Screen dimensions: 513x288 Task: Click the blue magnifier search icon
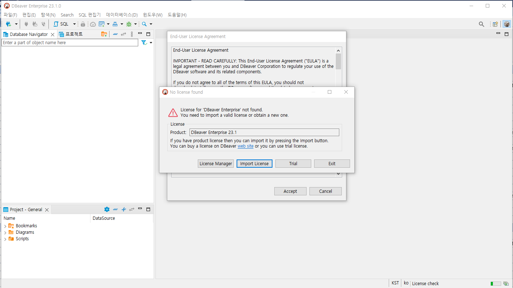point(144,24)
